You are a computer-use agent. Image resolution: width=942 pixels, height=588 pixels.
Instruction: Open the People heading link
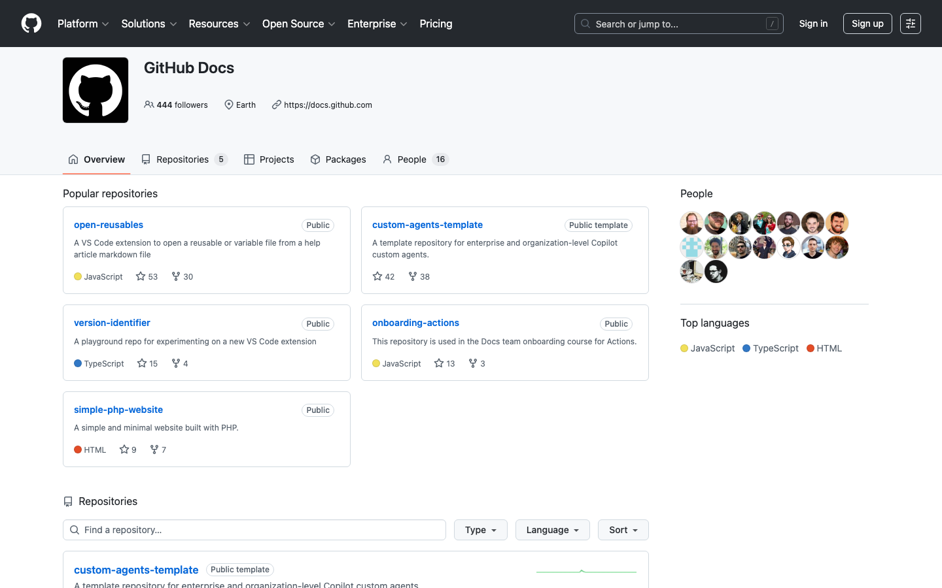696,193
